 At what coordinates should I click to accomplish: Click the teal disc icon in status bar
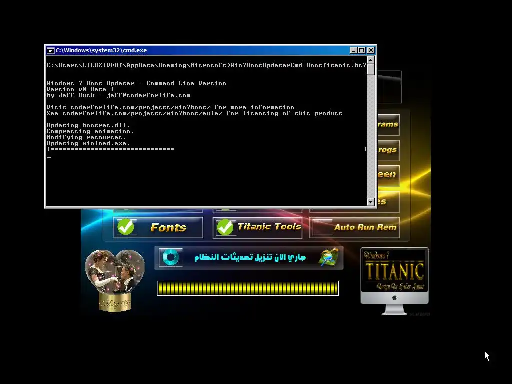point(171,257)
